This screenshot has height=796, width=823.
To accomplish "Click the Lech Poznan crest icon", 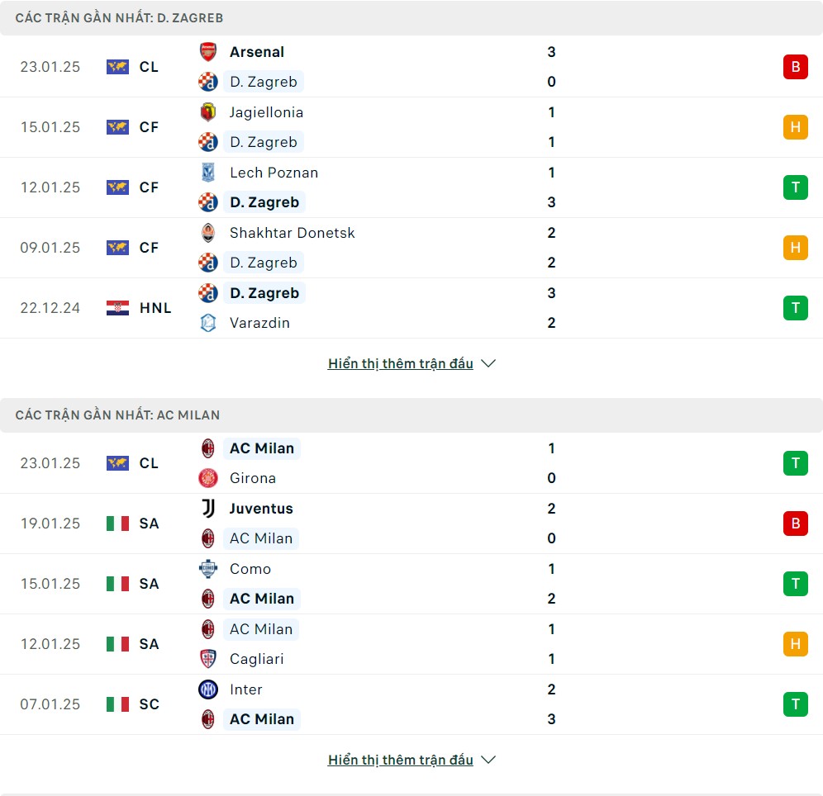I will (208, 173).
